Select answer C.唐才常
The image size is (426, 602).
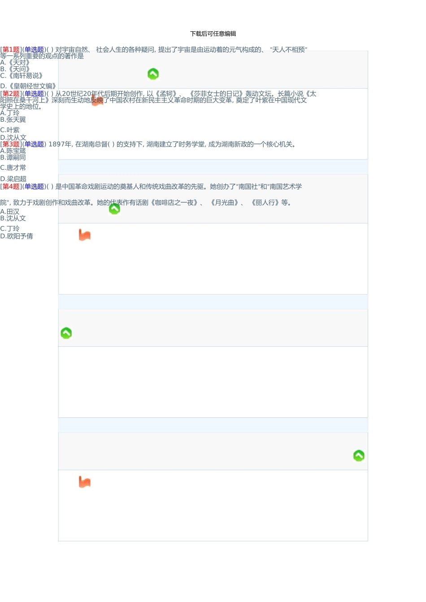[x=13, y=168]
